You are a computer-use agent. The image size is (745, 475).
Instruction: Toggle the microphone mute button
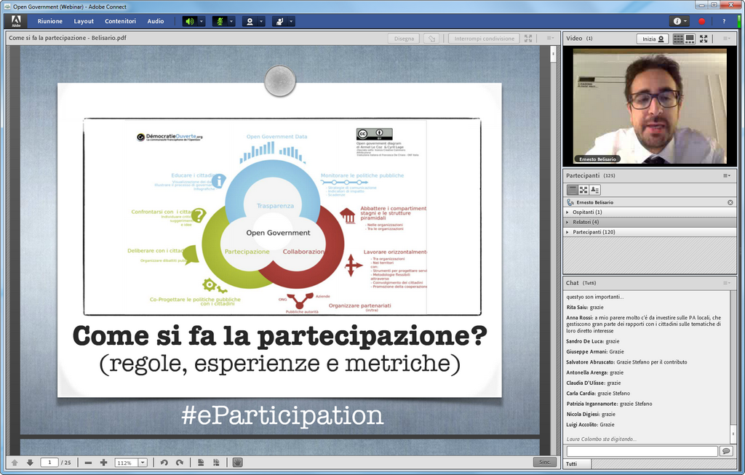pyautogui.click(x=220, y=21)
